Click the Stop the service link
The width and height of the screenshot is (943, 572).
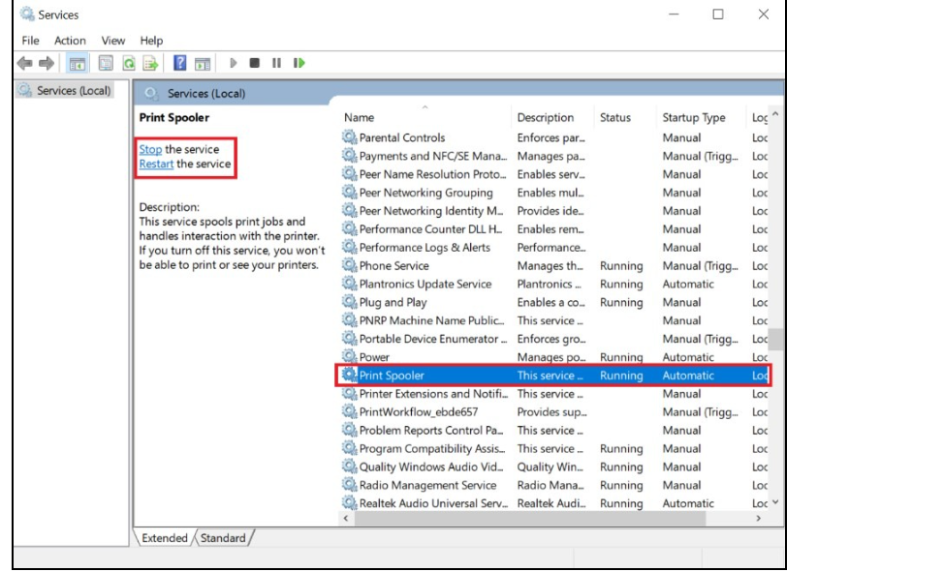(x=150, y=149)
